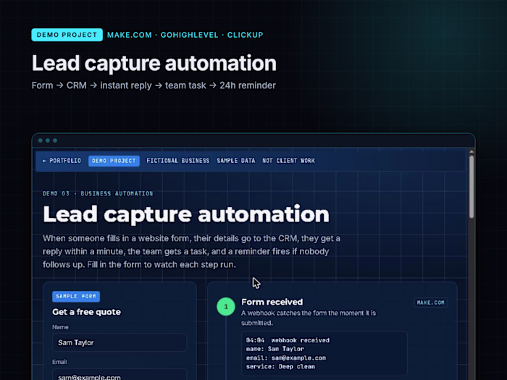
Task: Click the 'Get a free quote' heading
Action: [86, 312]
